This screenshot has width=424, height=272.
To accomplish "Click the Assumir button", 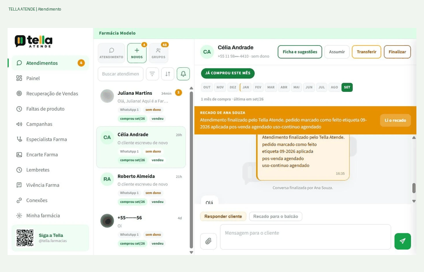I will click(337, 52).
